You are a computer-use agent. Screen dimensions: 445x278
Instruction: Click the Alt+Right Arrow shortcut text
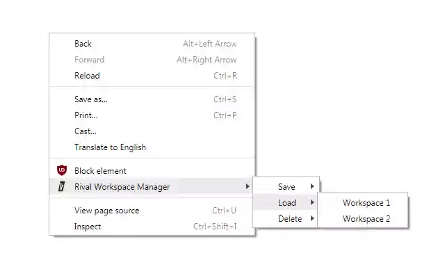[207, 60]
